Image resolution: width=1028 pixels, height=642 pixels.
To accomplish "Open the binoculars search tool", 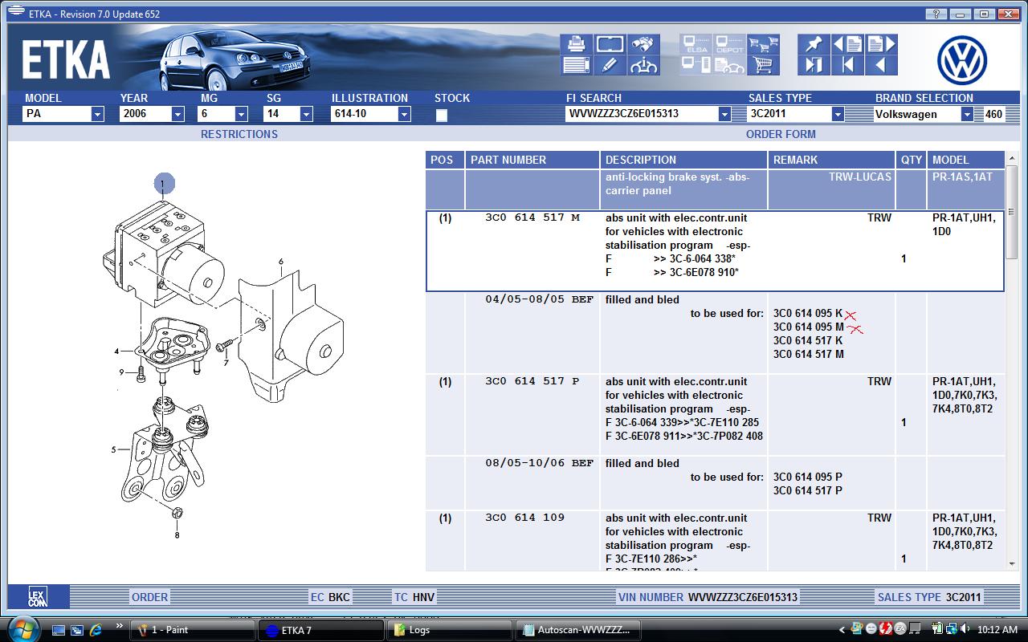I will point(643,44).
